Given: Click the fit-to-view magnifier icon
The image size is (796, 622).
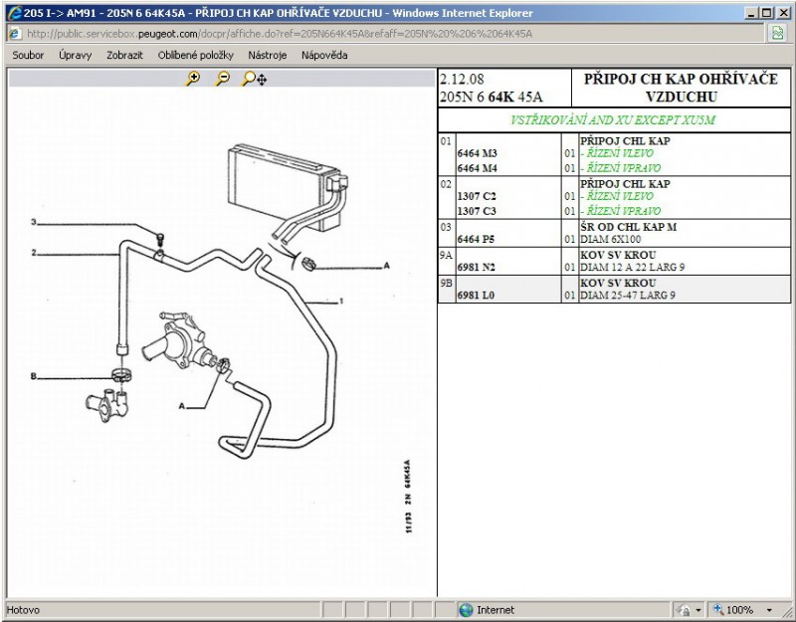Looking at the screenshot, I should click(254, 79).
